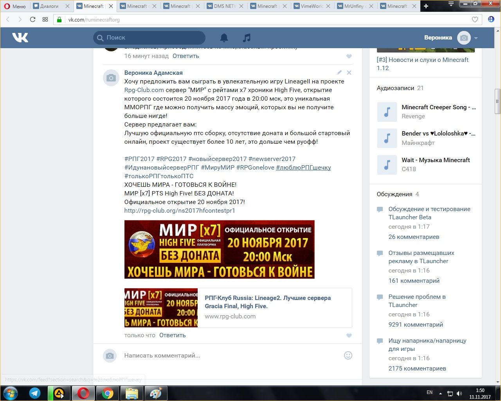Viewport: 501px width, 401px height.
Task: Open the notifications bell icon
Action: click(x=224, y=38)
